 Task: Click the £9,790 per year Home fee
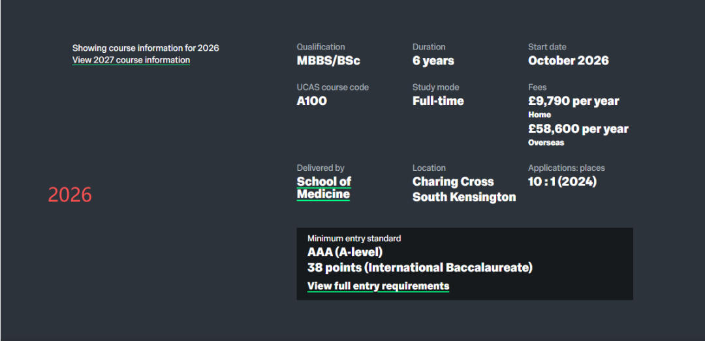(573, 101)
